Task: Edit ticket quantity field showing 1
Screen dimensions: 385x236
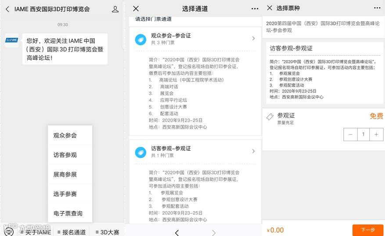Action: [x=363, y=134]
